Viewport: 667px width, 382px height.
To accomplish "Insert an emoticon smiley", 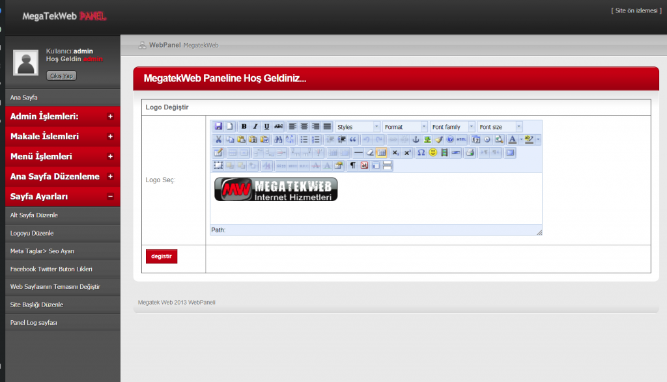I will [x=433, y=152].
